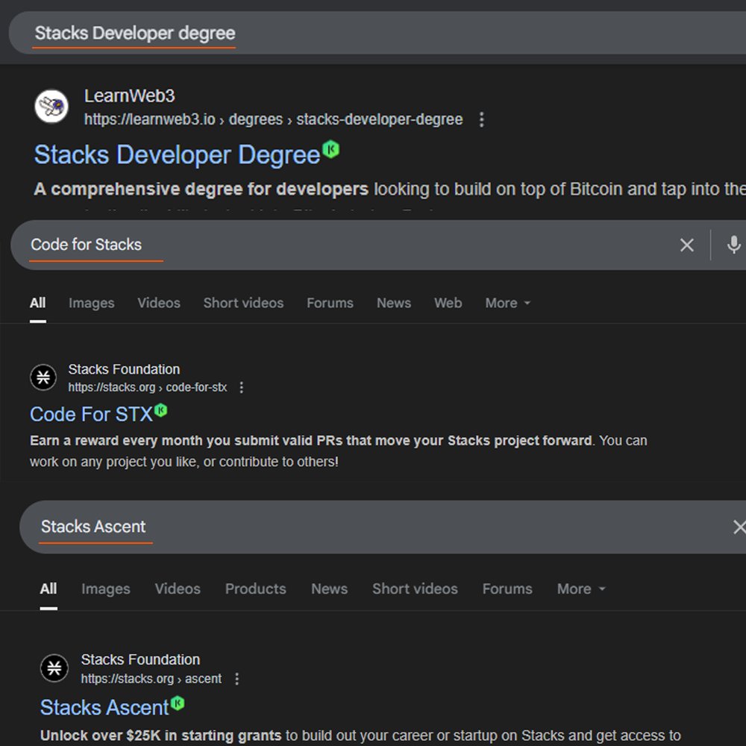746x746 pixels.
Task: Open the Code For STX result link
Action: click(91, 414)
